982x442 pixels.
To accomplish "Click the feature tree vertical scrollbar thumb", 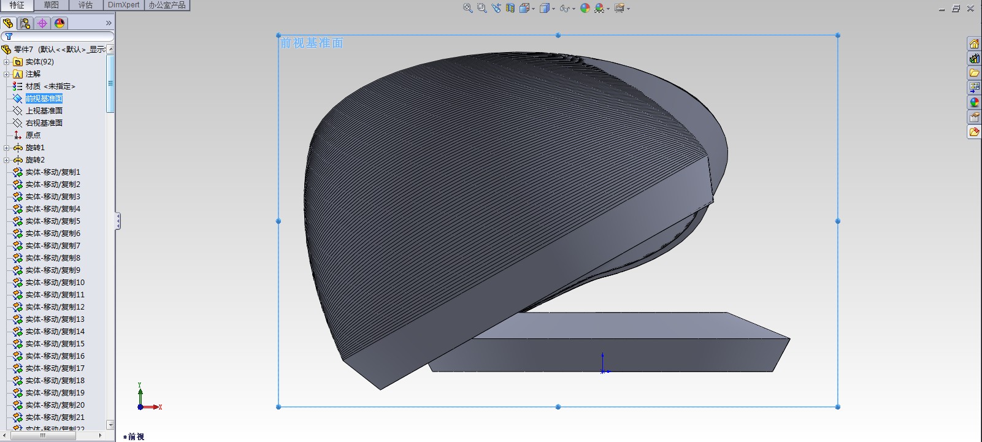I will [110, 83].
